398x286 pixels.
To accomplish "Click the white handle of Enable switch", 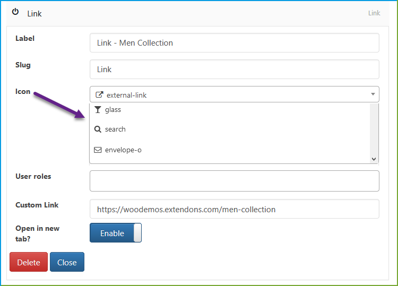I will click(137, 233).
